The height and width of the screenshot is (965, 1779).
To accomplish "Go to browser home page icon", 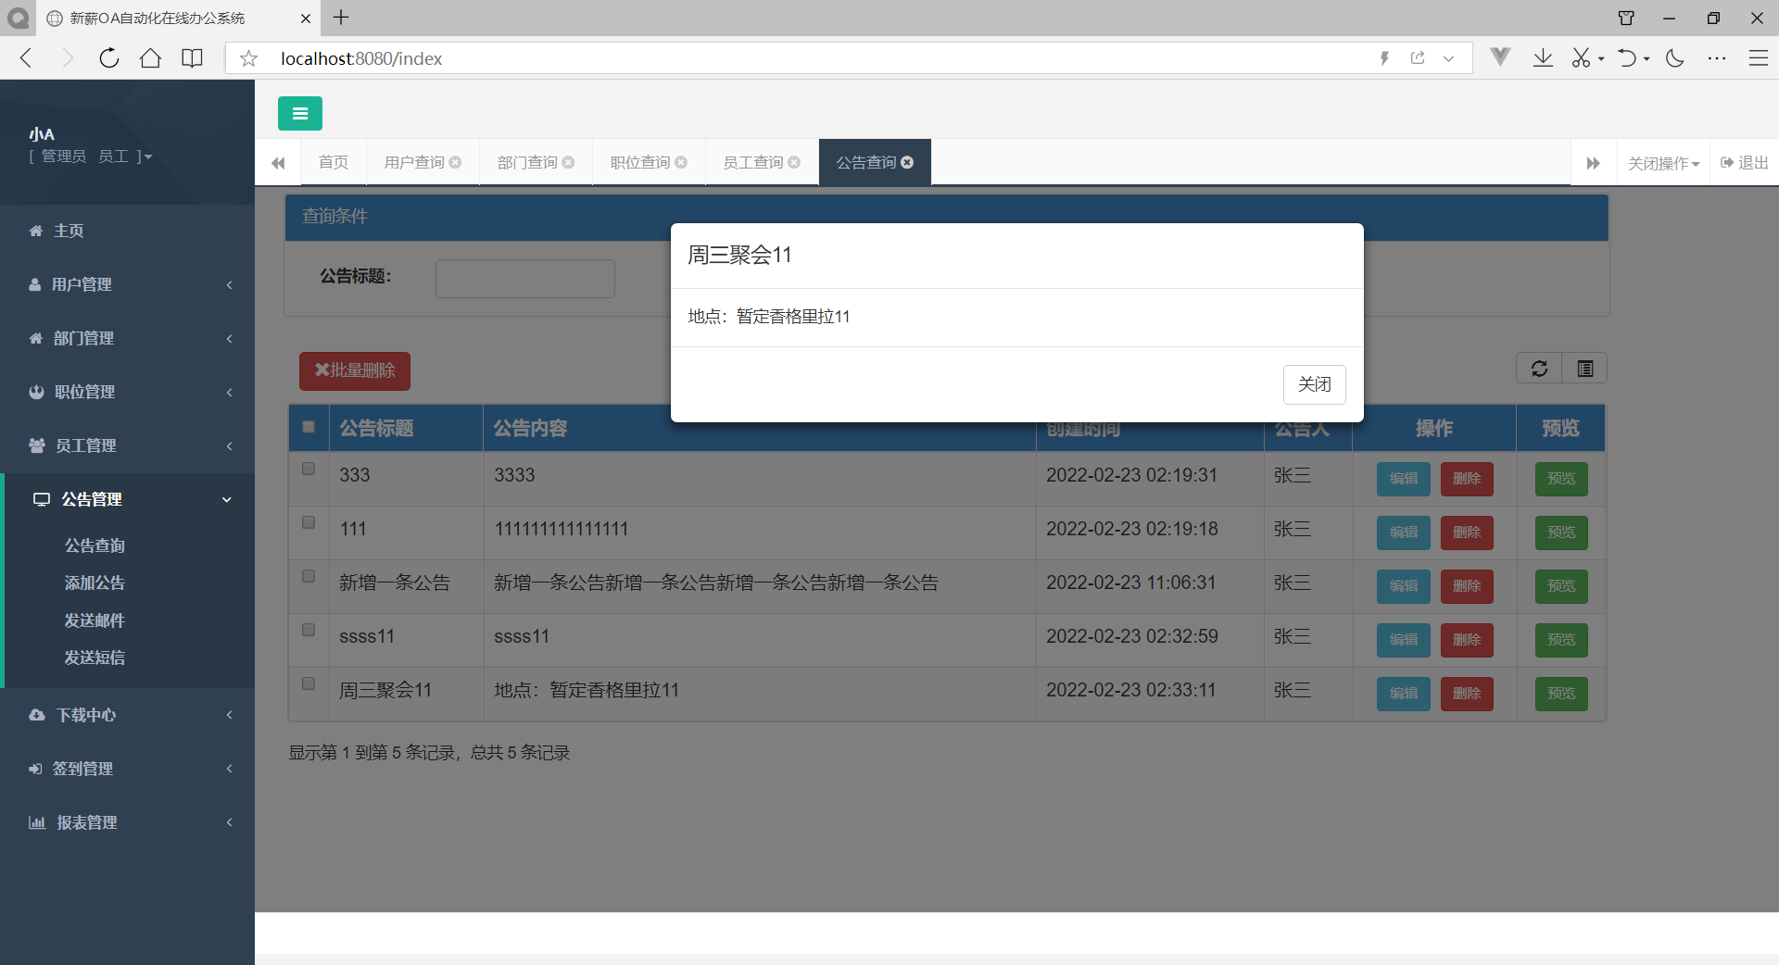I will [150, 58].
